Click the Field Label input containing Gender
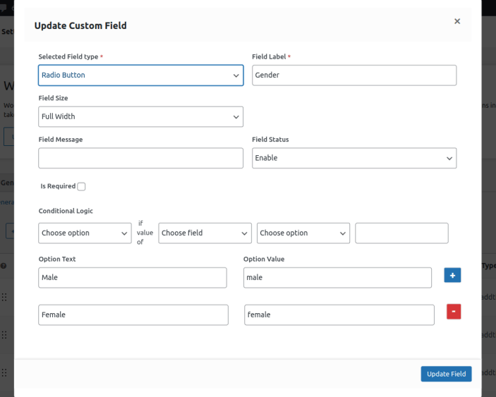The image size is (496, 397). click(x=354, y=75)
